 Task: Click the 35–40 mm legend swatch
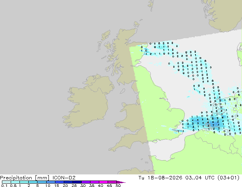point(94,182)
